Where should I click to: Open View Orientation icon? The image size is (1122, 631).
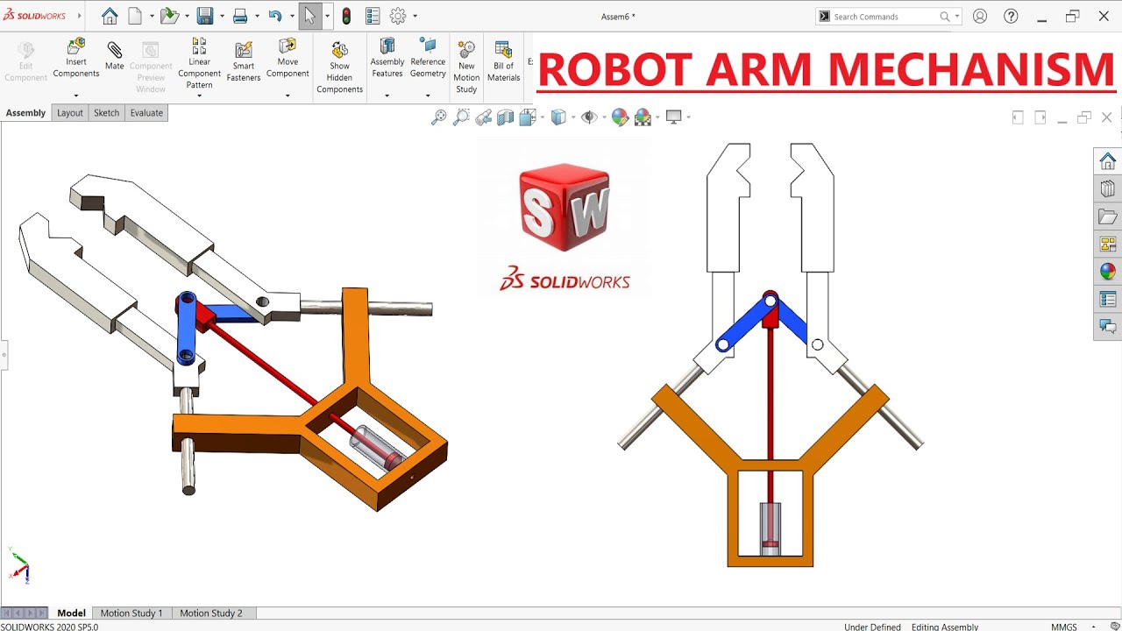click(527, 117)
